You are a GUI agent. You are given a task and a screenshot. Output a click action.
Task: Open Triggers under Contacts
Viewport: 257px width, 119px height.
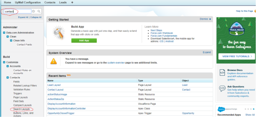click(x=18, y=93)
